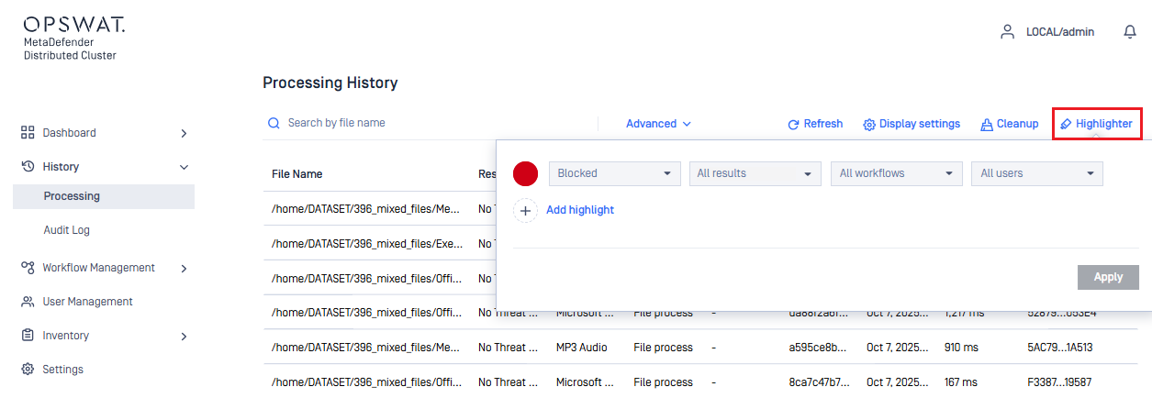Click the search magnifier icon
This screenshot has height=398, width=1152.
click(274, 123)
